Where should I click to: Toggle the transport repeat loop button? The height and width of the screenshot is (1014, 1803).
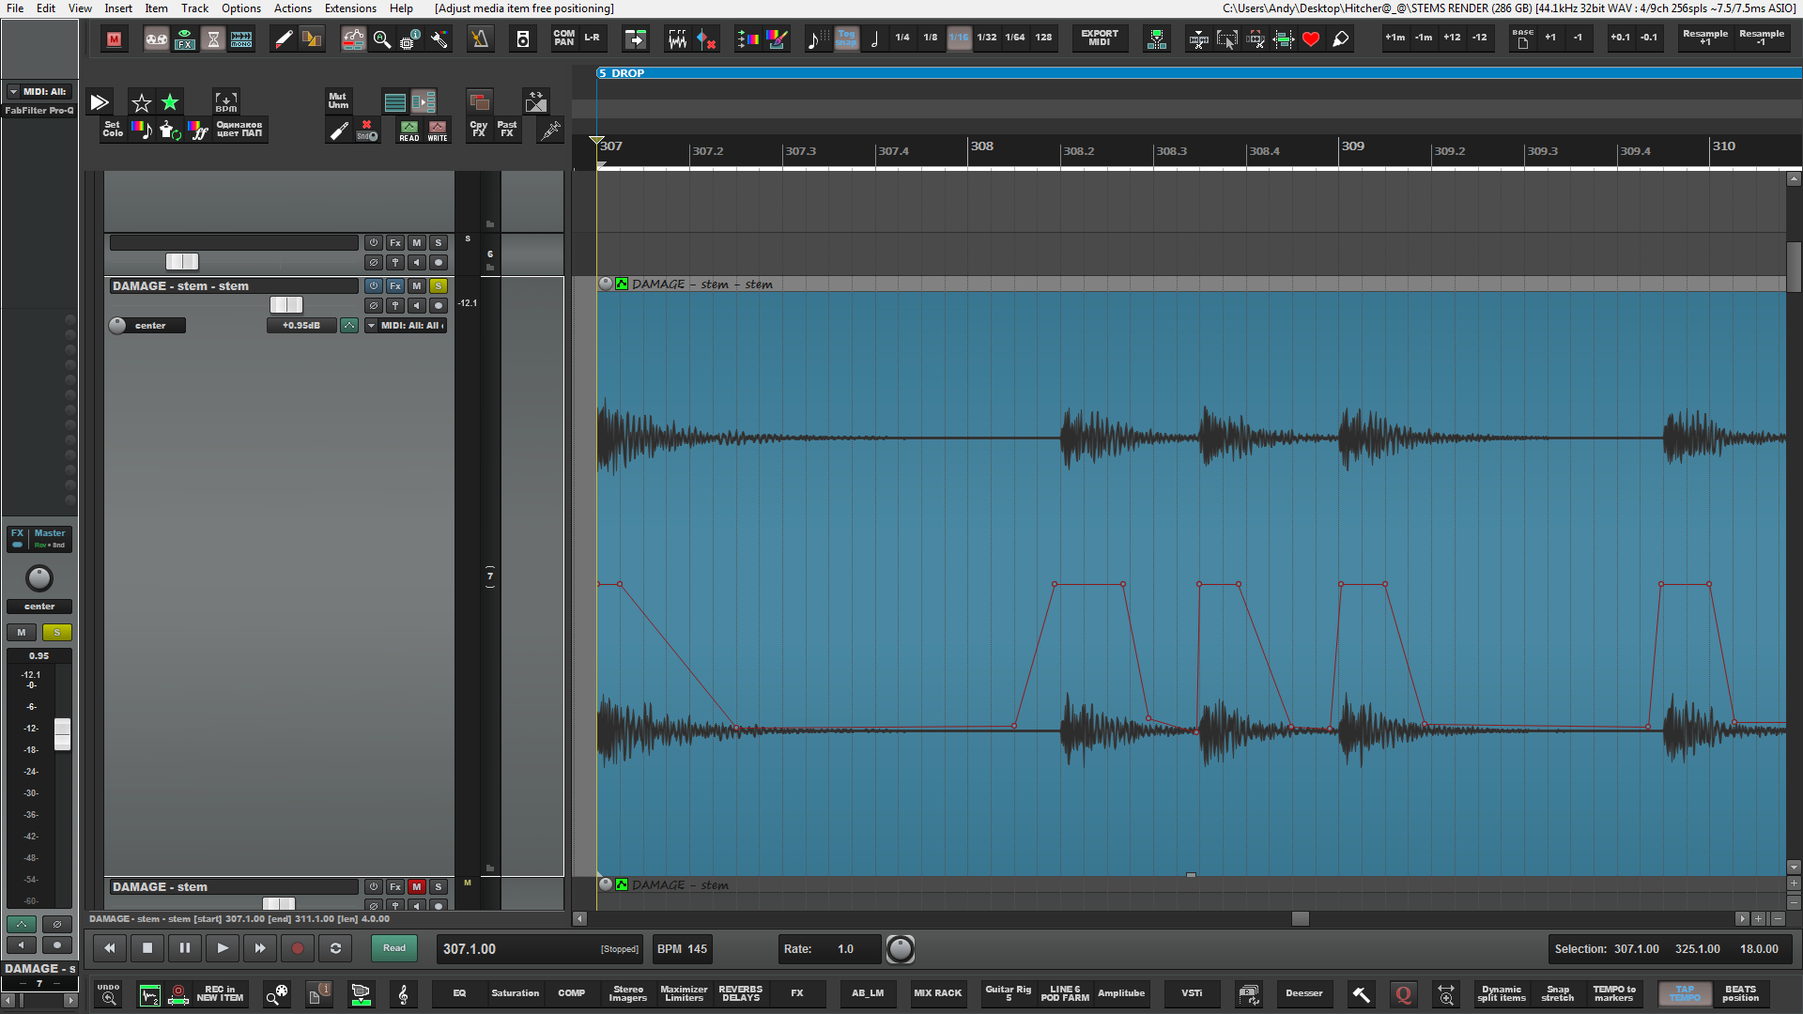click(x=335, y=948)
